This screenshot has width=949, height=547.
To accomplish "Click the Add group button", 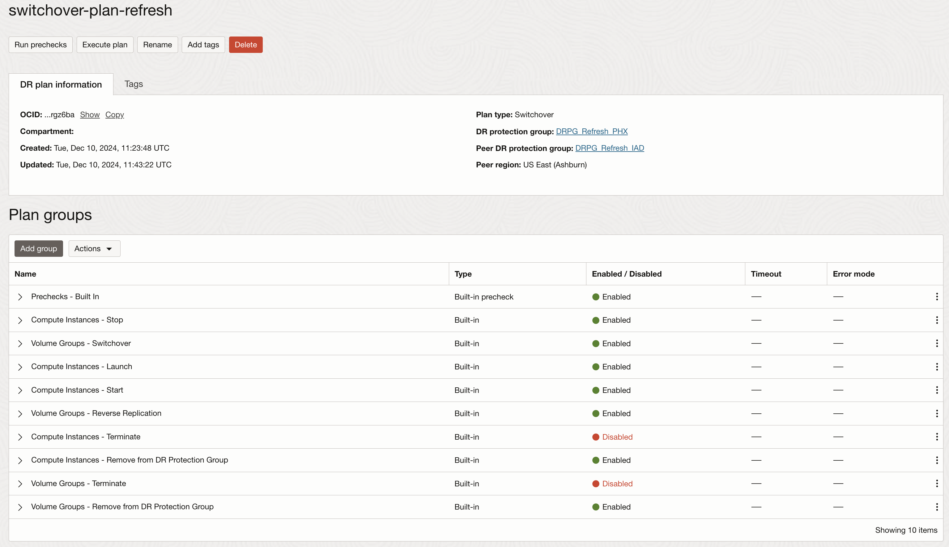I will click(x=39, y=249).
